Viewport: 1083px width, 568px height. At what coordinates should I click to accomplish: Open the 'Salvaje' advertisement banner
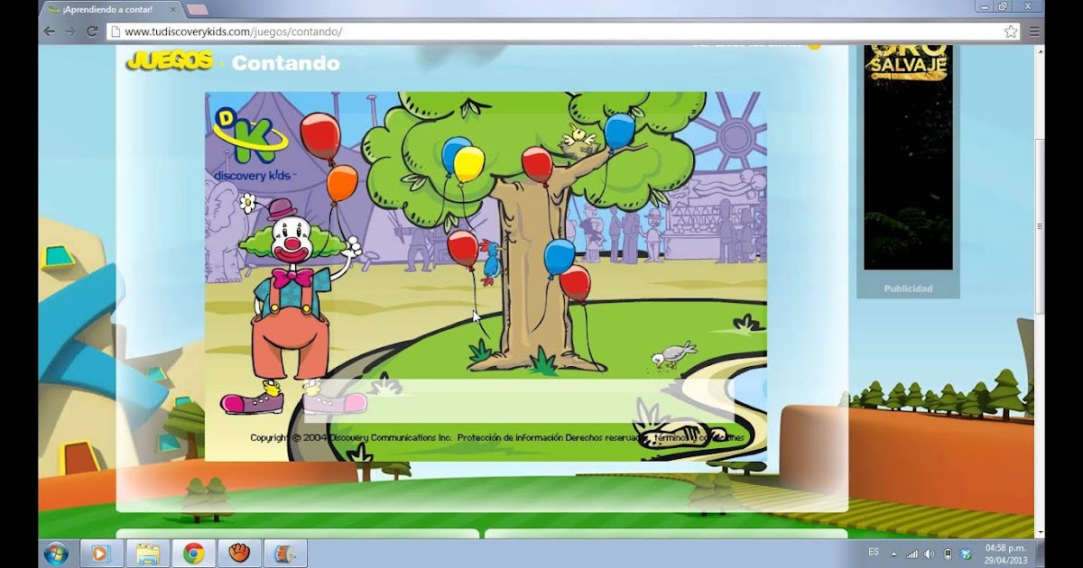click(x=908, y=157)
